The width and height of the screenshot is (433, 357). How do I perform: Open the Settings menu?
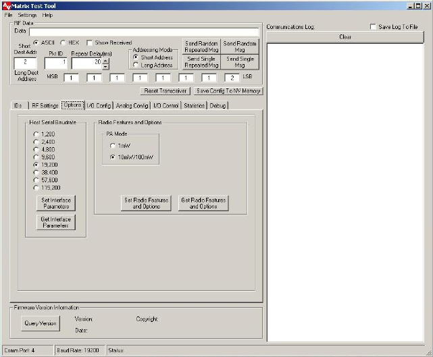(27, 15)
